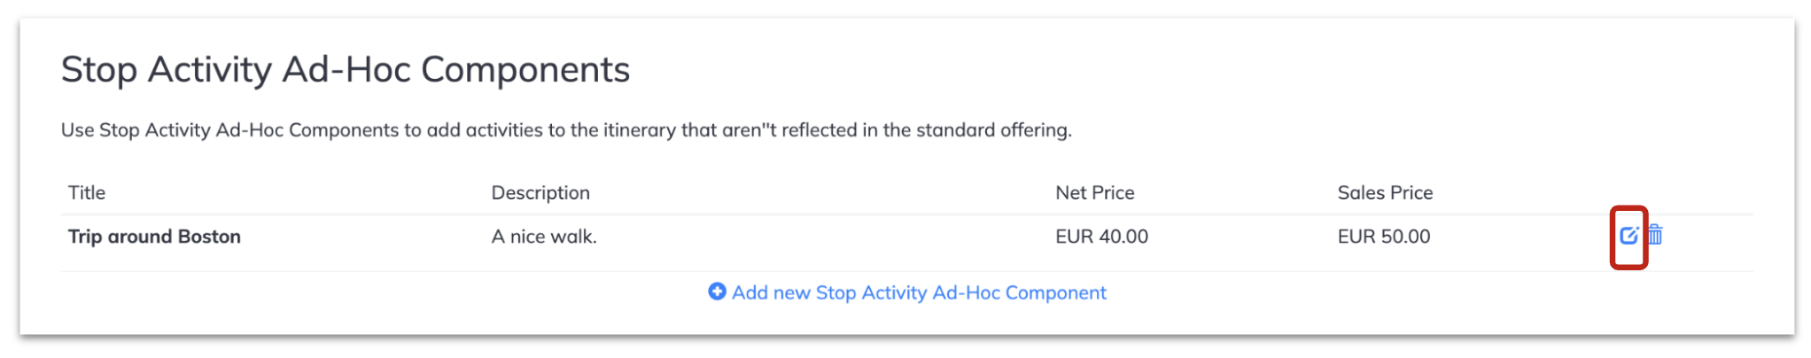Click the Stop Activity Ad-Hoc Components heading

point(346,69)
